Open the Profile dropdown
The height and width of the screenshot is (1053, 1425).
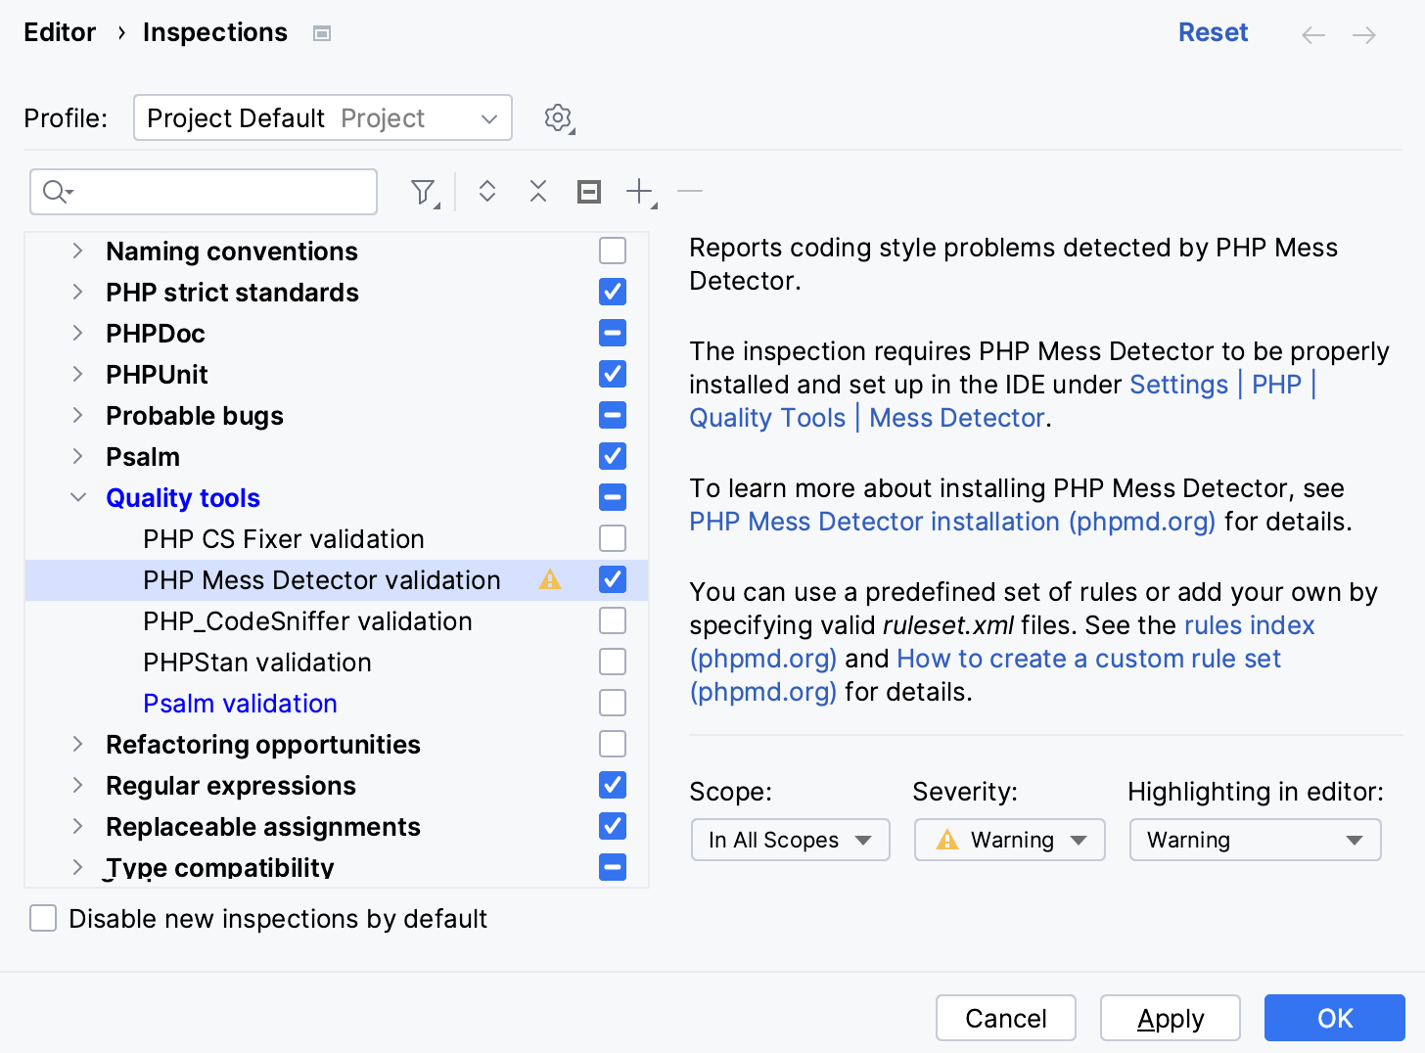[322, 117]
